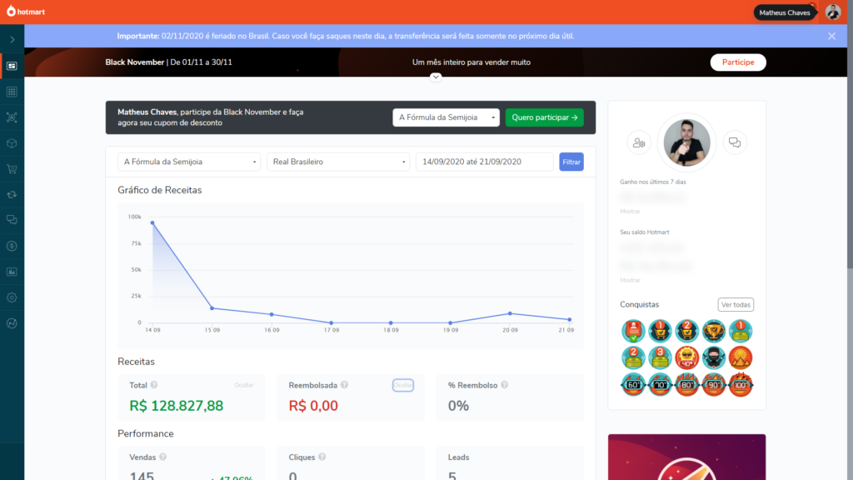Image resolution: width=853 pixels, height=480 pixels.
Task: Click the 20 09 chart data point
Action: (x=510, y=313)
